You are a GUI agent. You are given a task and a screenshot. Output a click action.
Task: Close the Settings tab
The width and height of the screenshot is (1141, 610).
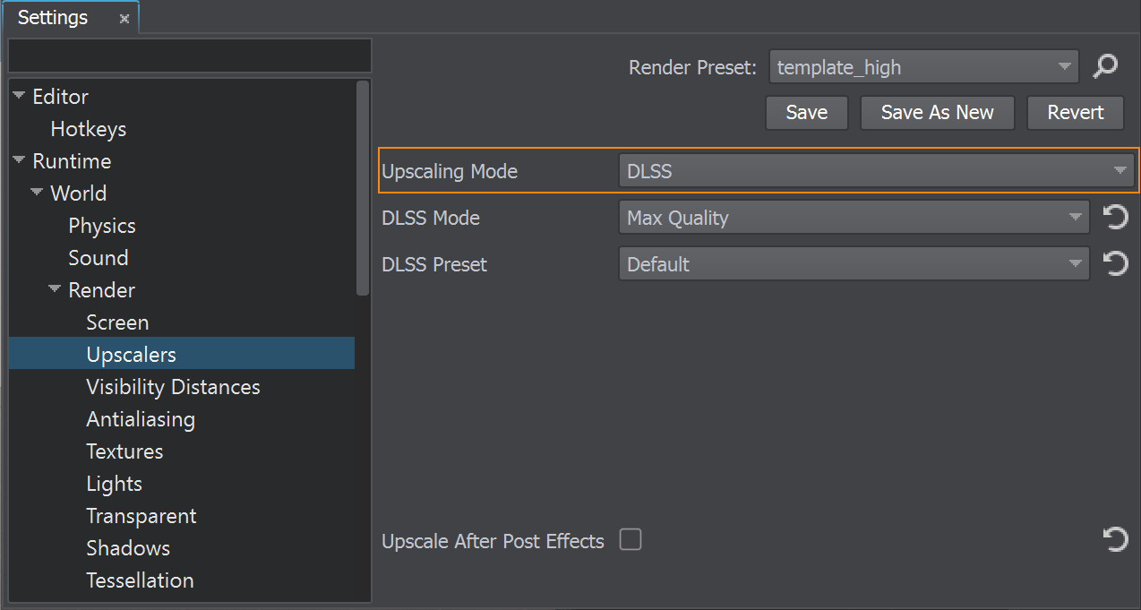pos(124,19)
